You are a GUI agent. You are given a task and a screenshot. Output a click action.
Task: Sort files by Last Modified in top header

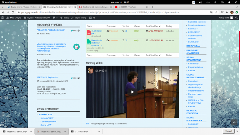(x=153, y=26)
